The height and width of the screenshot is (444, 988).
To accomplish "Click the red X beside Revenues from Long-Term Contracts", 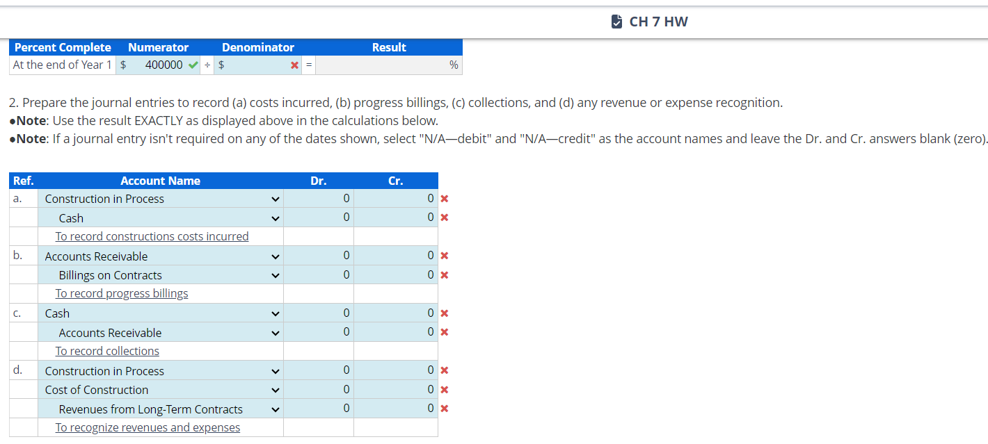I will point(444,409).
